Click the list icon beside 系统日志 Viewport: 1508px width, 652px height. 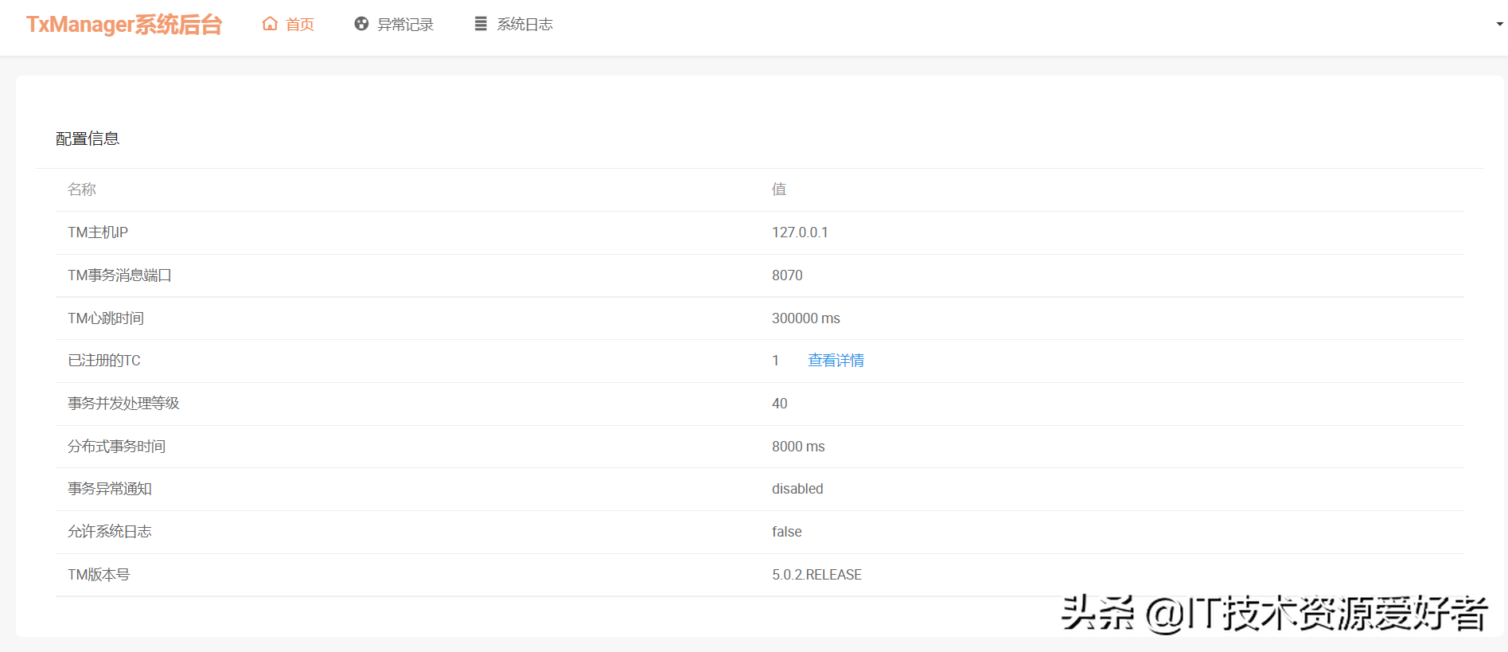(481, 24)
